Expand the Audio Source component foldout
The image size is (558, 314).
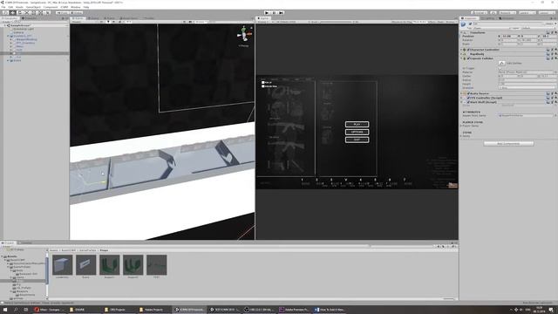pyautogui.click(x=462, y=93)
